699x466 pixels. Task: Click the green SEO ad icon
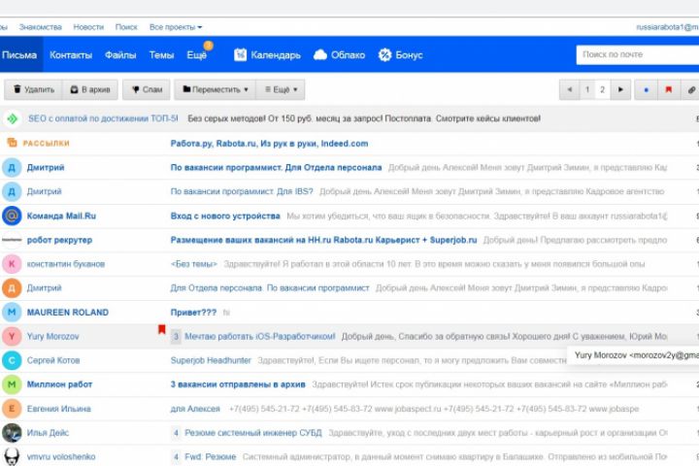click(x=12, y=118)
